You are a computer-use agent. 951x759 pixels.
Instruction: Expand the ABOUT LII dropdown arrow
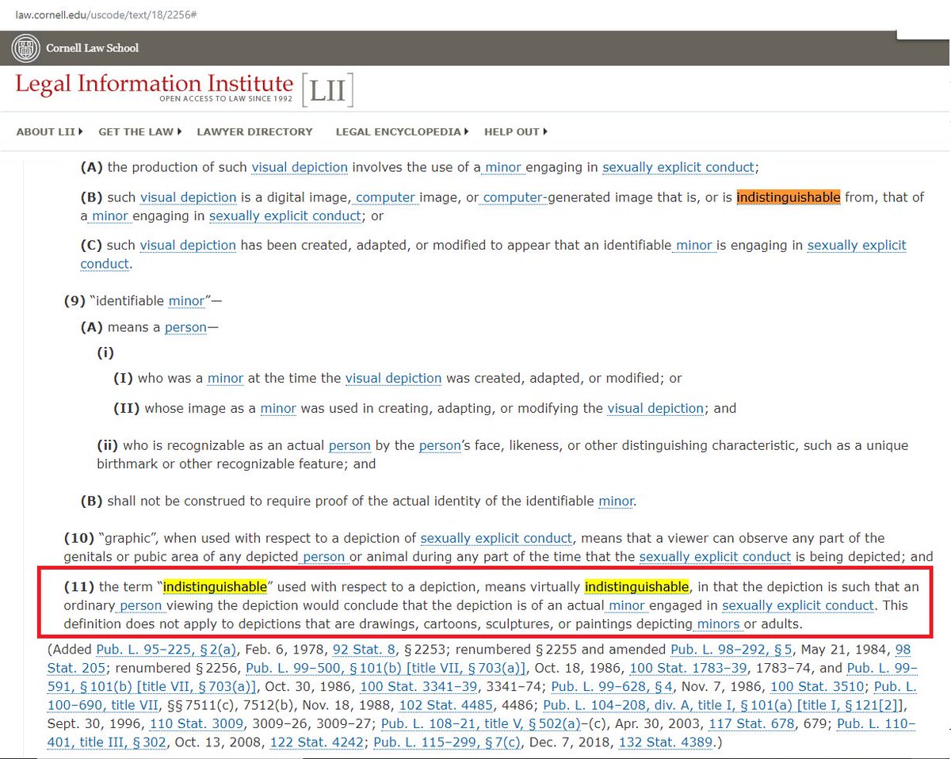pos(81,132)
